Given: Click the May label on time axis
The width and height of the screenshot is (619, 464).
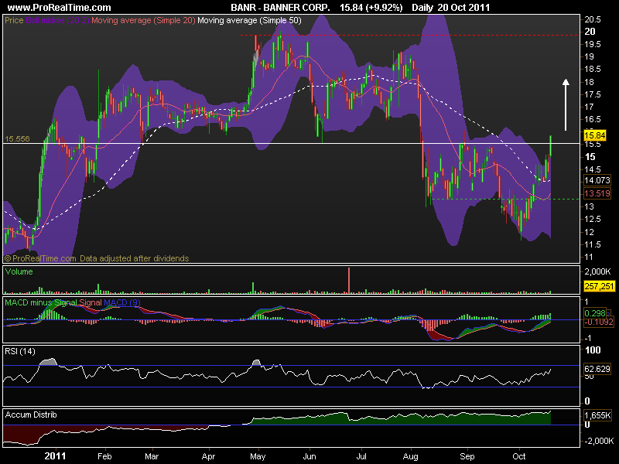Looking at the screenshot, I should pos(258,456).
